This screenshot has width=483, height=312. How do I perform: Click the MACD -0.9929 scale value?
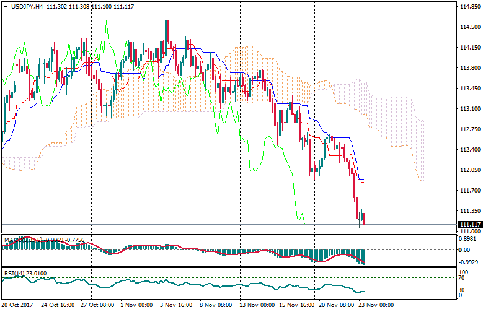(x=468, y=262)
